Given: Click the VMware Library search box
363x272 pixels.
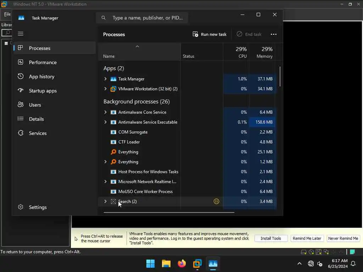Looking at the screenshot, I should pos(6,33).
